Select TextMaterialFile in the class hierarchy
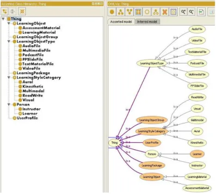 (38, 64)
